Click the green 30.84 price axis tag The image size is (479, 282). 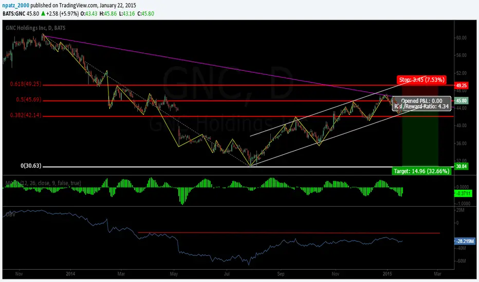(462, 166)
